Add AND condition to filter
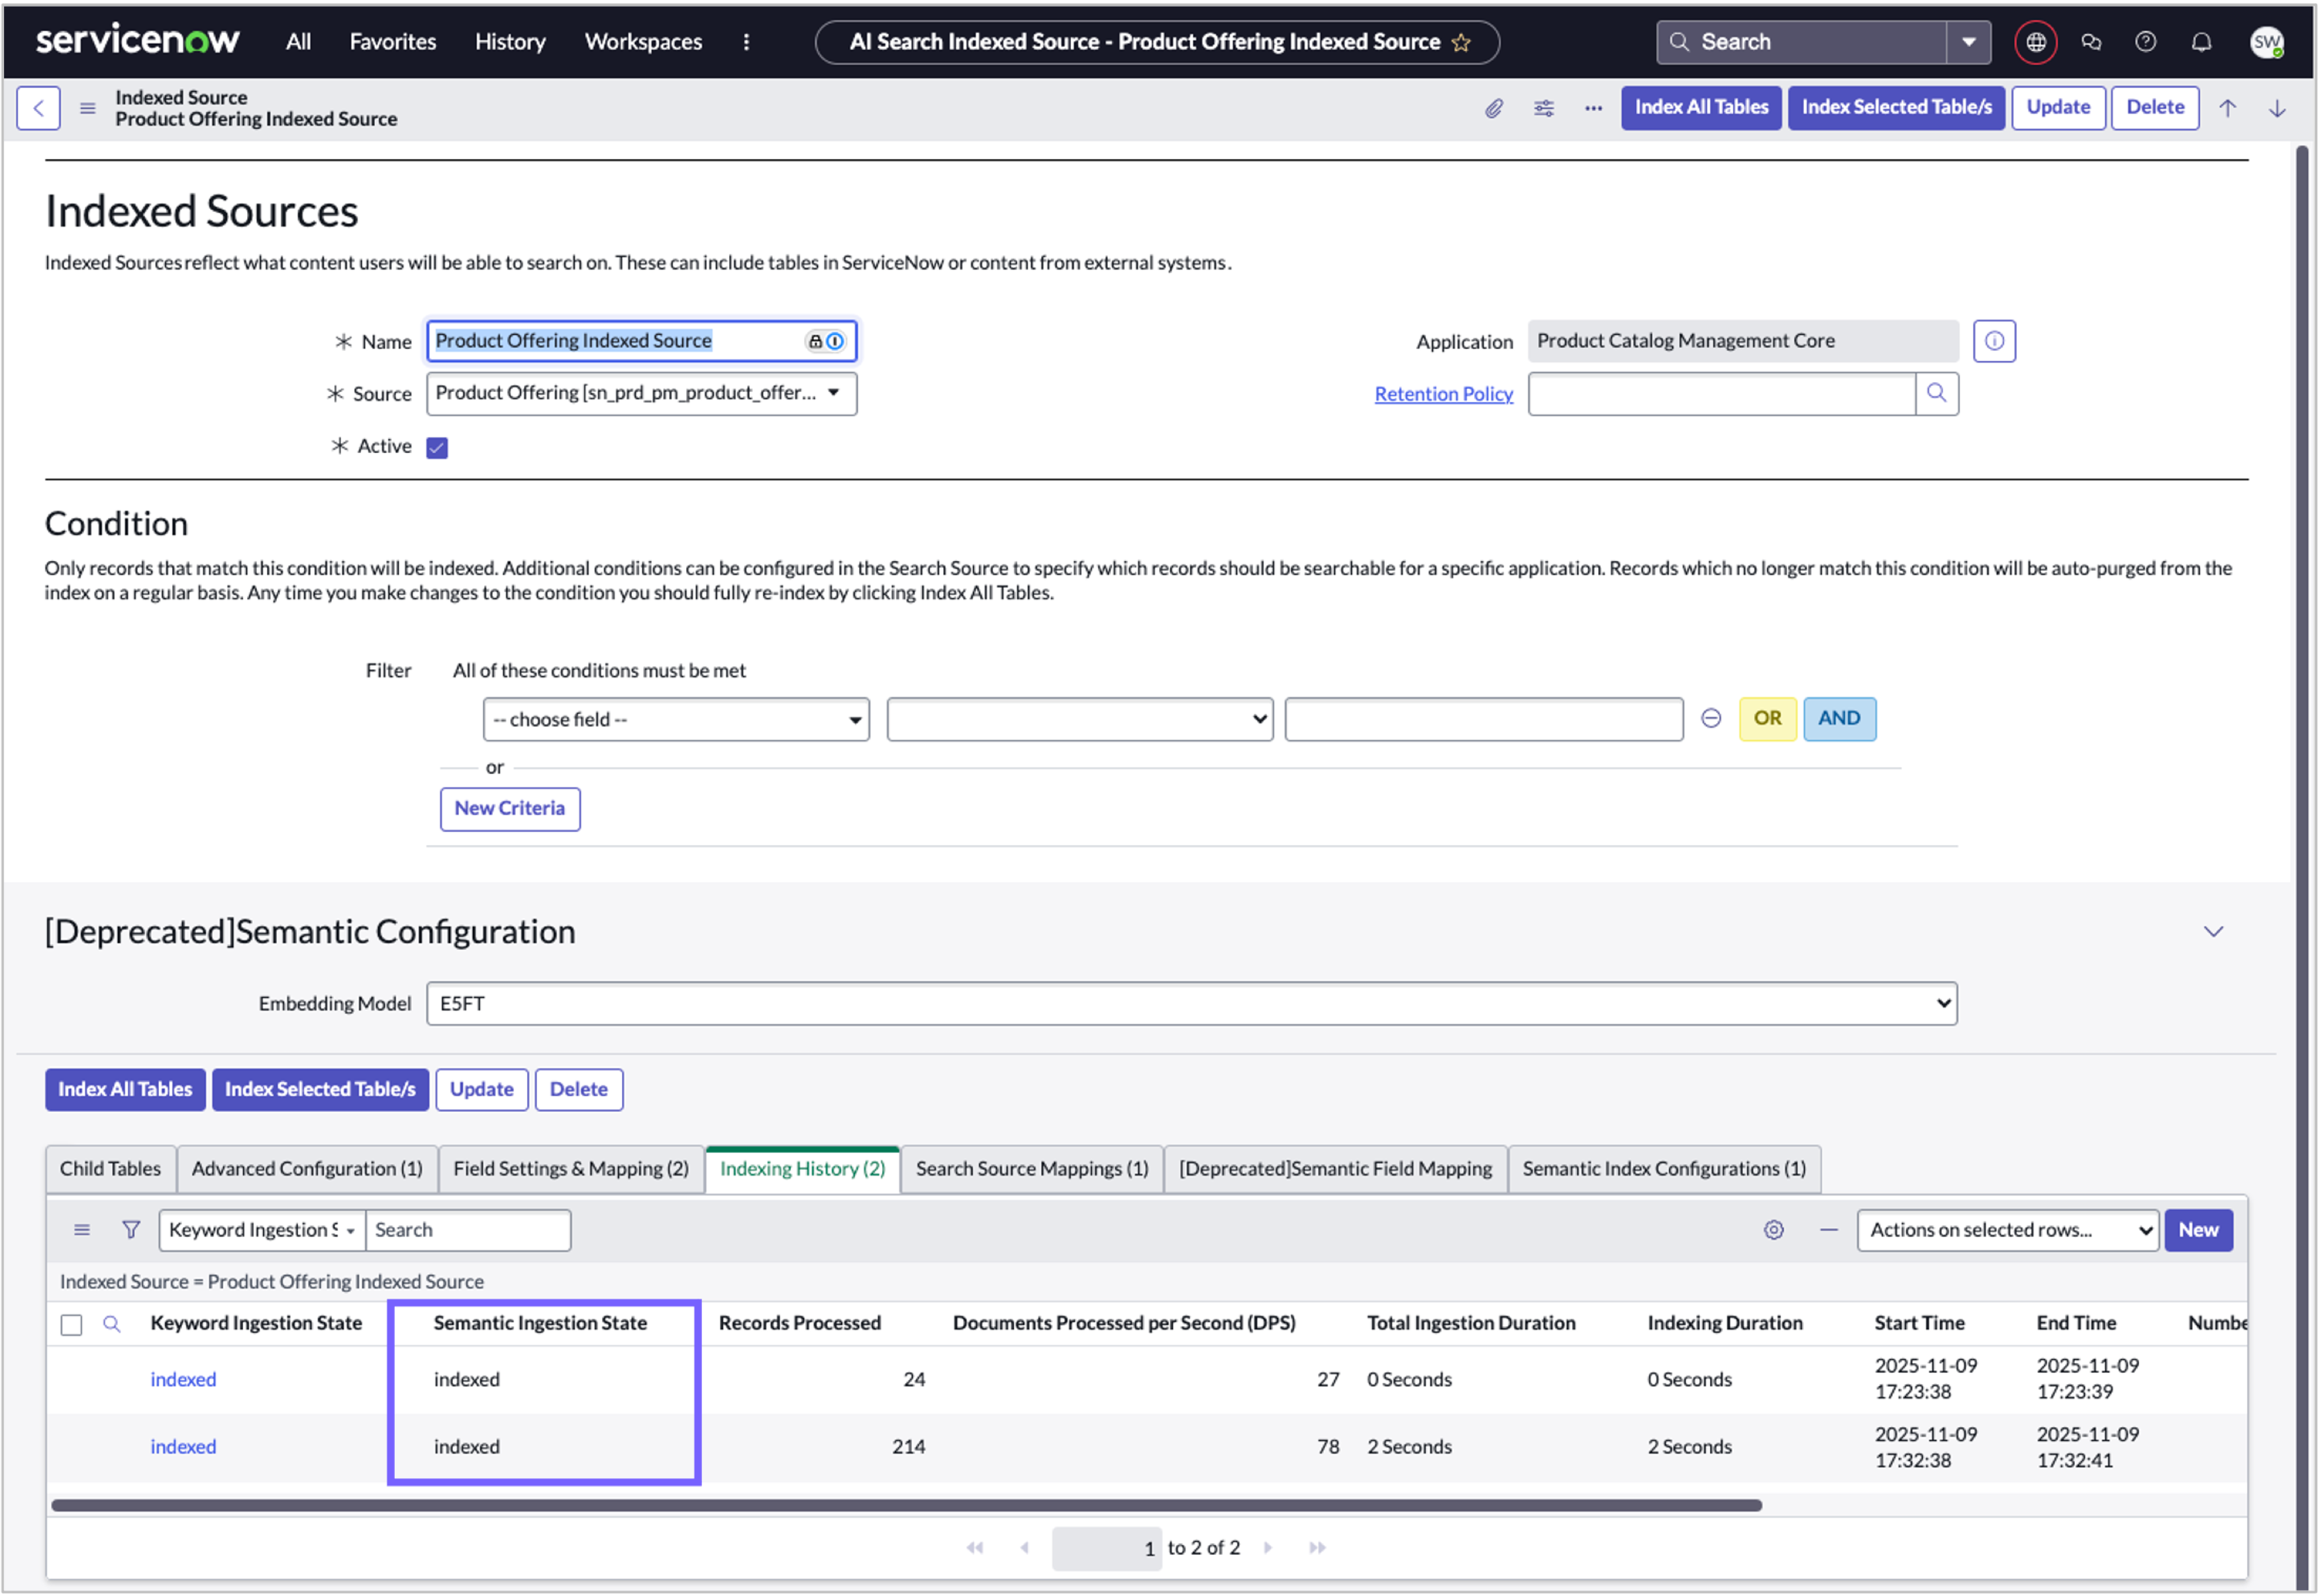 [x=1839, y=719]
